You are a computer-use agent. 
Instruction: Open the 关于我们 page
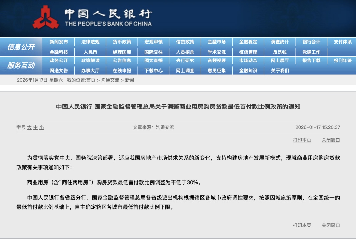coord(281,70)
